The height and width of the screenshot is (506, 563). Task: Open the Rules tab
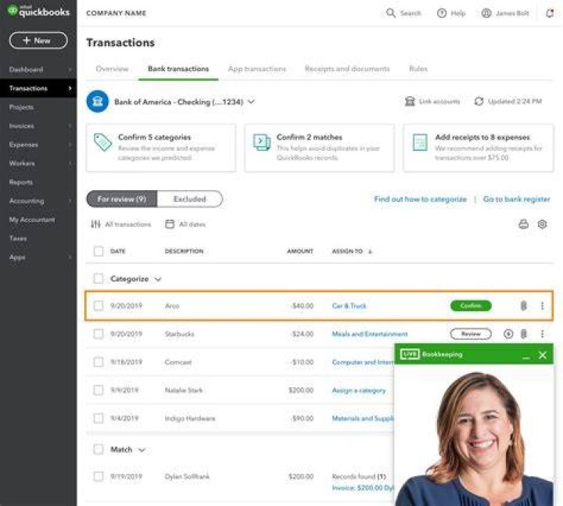(x=418, y=69)
